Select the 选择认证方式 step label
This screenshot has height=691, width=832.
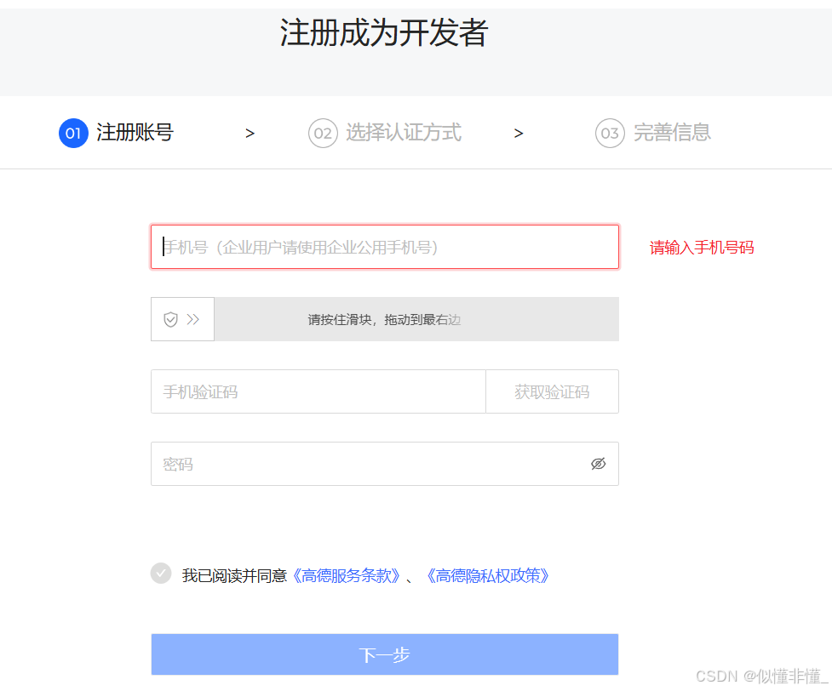(x=404, y=133)
